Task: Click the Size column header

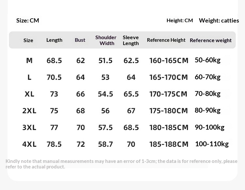Action: [x=28, y=40]
